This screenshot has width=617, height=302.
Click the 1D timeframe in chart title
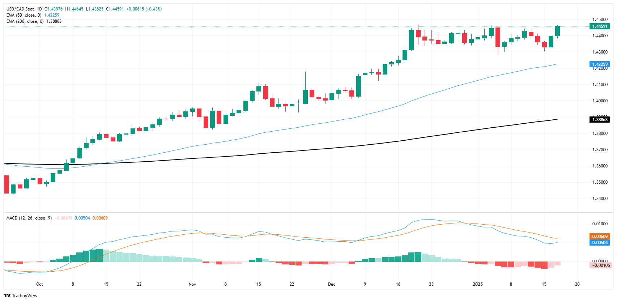[39, 9]
